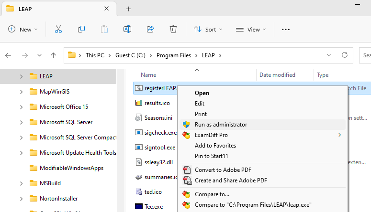This screenshot has height=212, width=371.
Task: Select Run as administrator
Action: pos(262,125)
